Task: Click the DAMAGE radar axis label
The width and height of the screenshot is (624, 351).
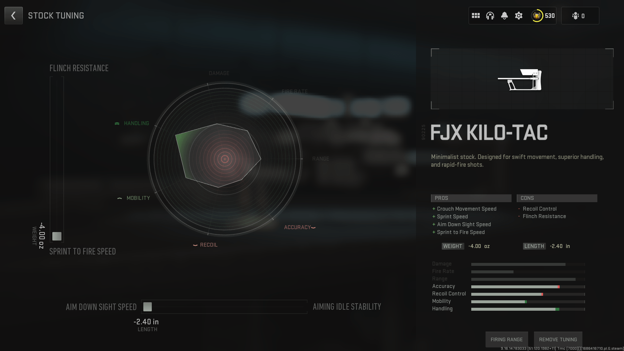Action: coord(219,73)
